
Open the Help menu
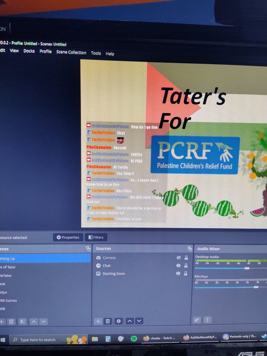coord(110,54)
